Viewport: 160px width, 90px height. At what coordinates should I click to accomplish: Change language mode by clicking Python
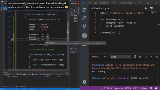(x=143, y=88)
